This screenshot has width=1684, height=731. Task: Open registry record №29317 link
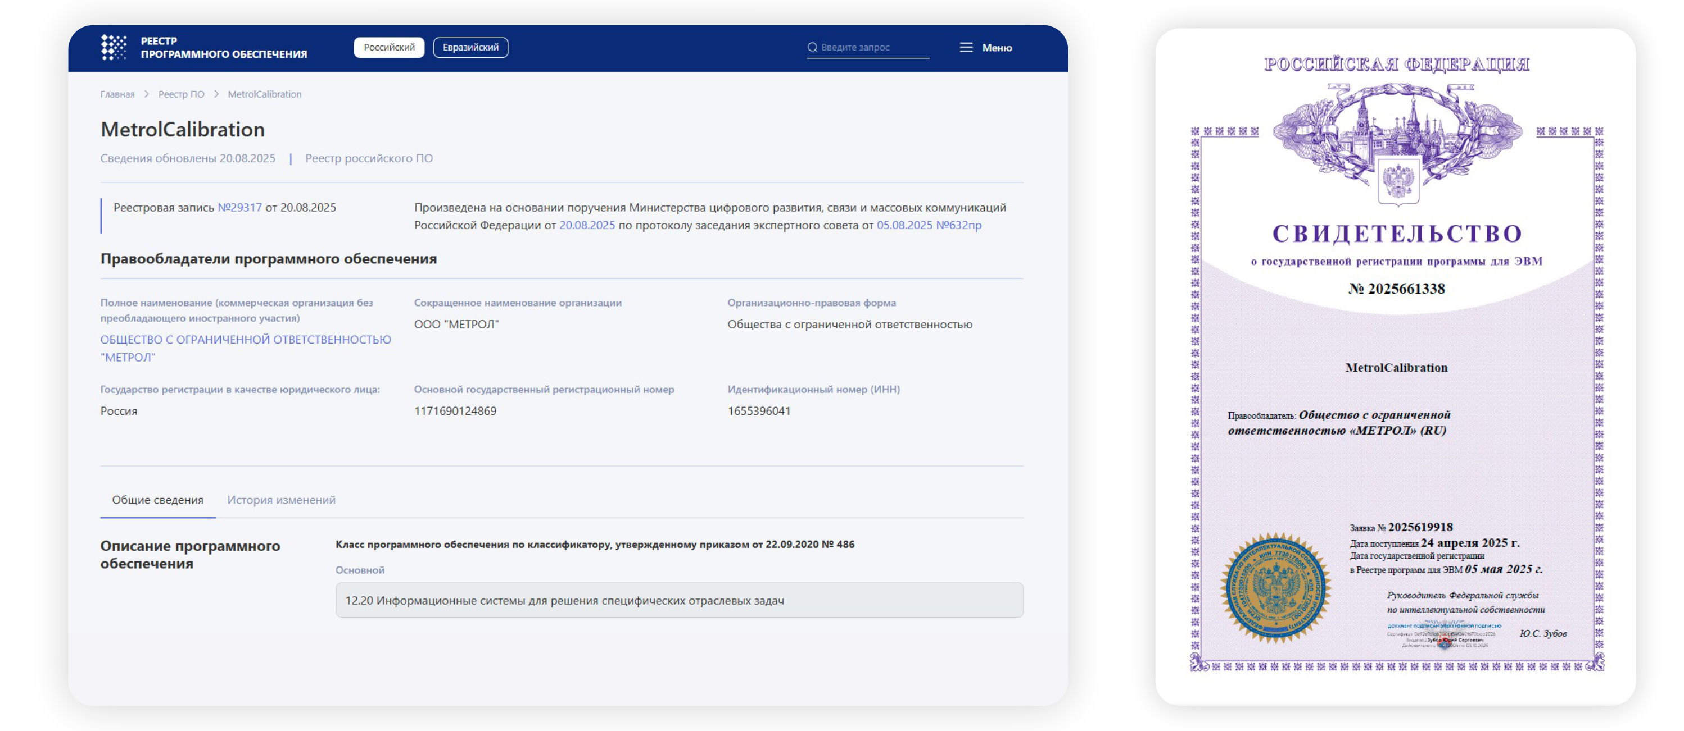[239, 207]
